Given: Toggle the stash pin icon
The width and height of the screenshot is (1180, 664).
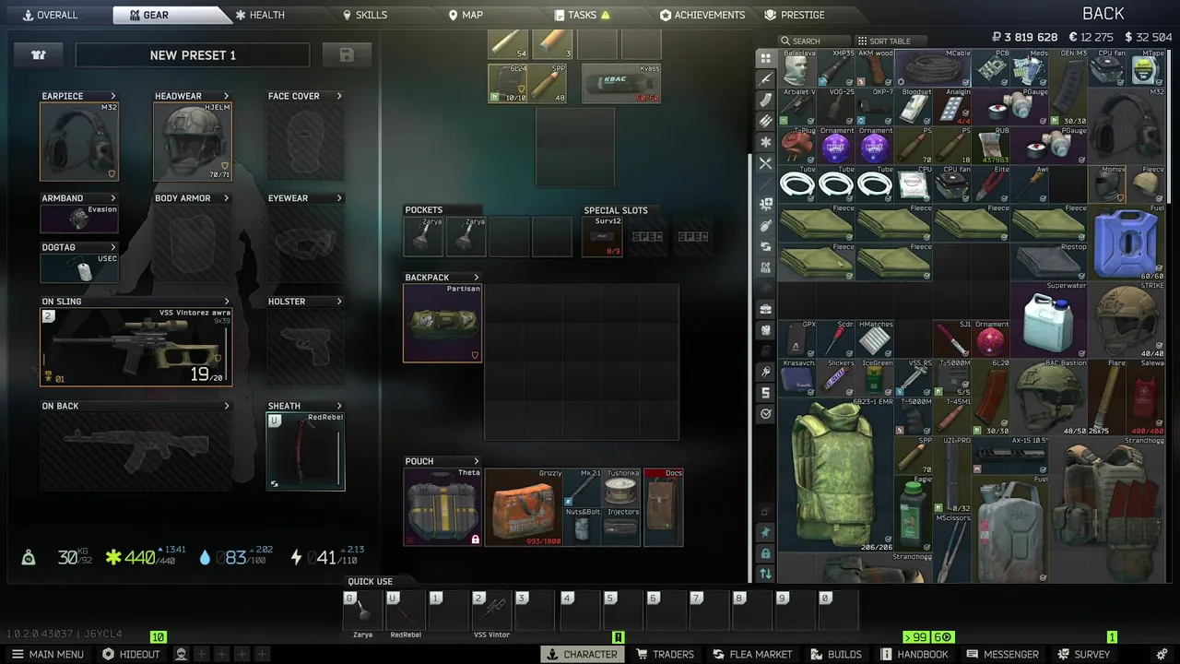Looking at the screenshot, I should 765,532.
